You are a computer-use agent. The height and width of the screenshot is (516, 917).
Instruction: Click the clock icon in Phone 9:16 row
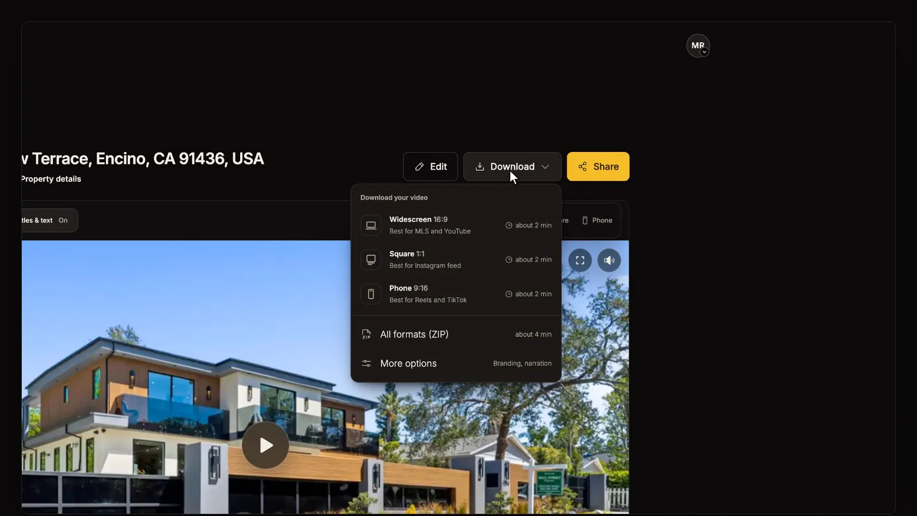click(509, 294)
